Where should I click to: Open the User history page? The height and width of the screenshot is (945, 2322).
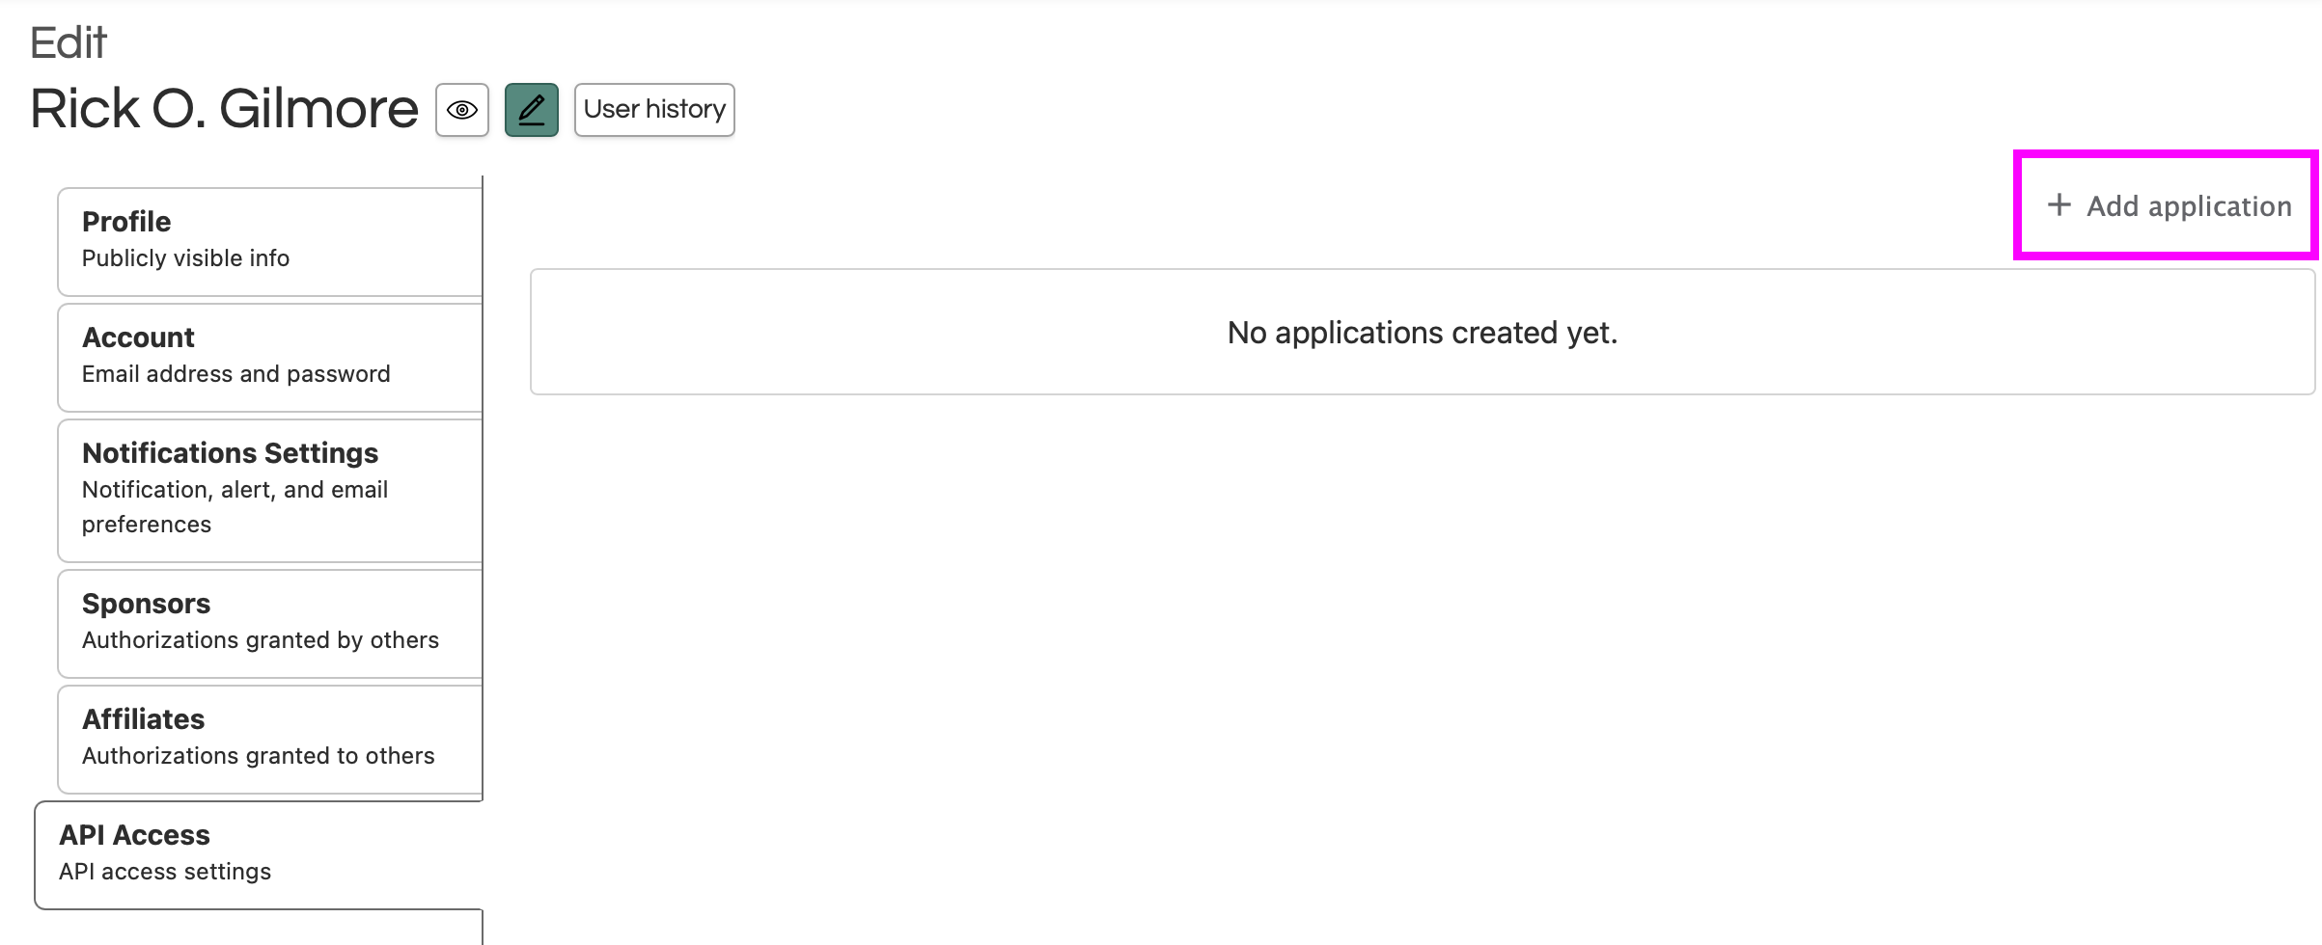654,110
